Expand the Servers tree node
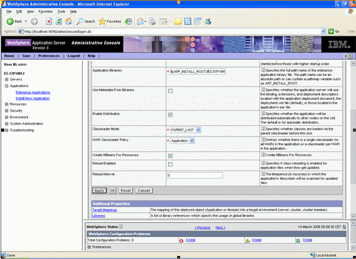The height and width of the screenshot is (259, 356). pos(7,79)
